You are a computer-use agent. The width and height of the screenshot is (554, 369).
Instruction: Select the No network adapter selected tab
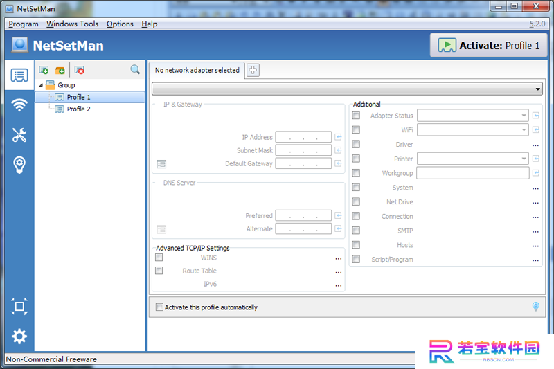(x=197, y=70)
